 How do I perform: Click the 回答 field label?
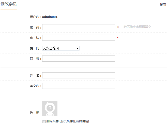pos(35,59)
